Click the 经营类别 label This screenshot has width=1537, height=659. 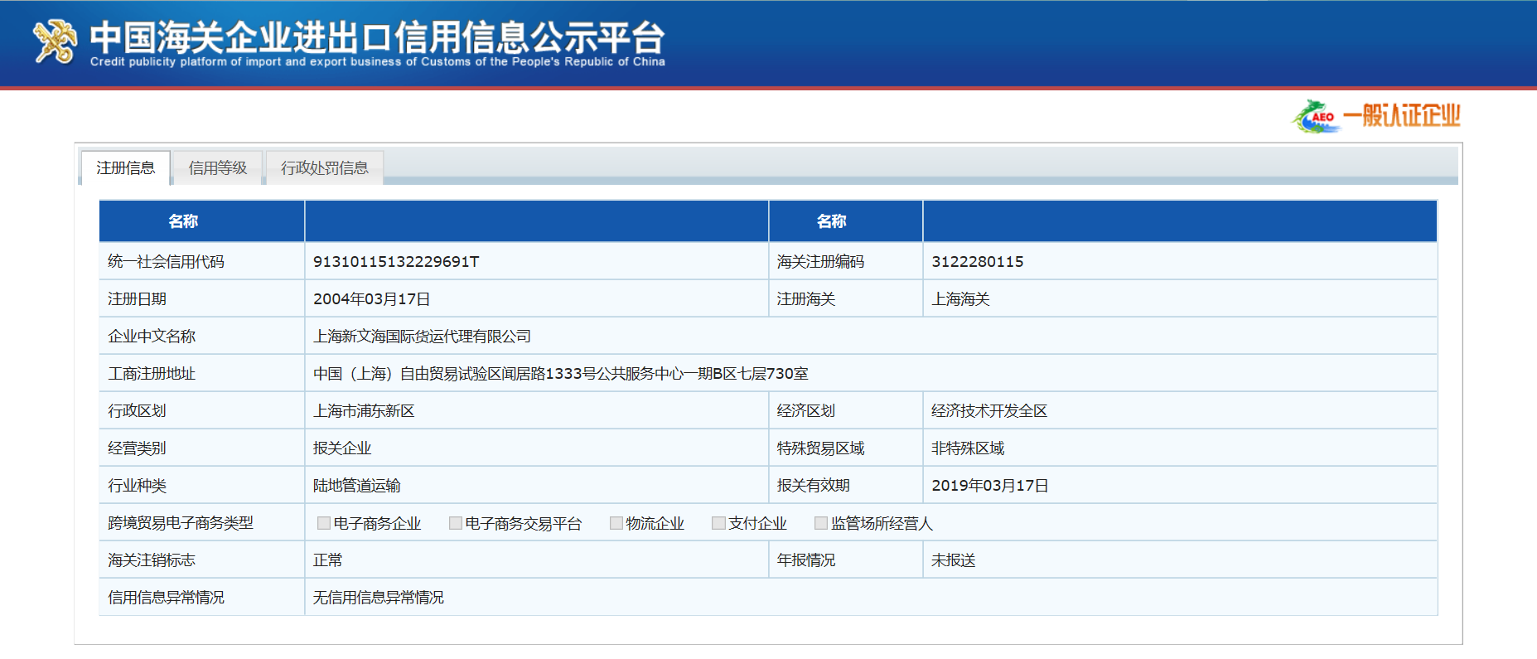coord(137,448)
